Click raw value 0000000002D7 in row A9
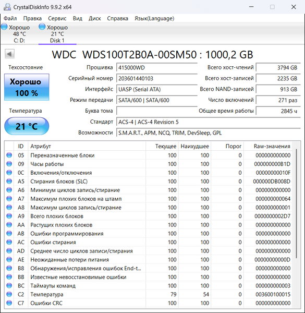Viewport: 305px width, 313px height. [273, 216]
